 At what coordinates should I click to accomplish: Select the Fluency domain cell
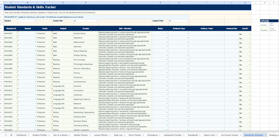pos(86,73)
